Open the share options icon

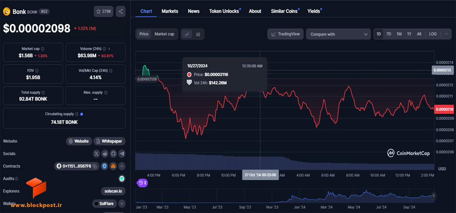pyautogui.click(x=120, y=12)
